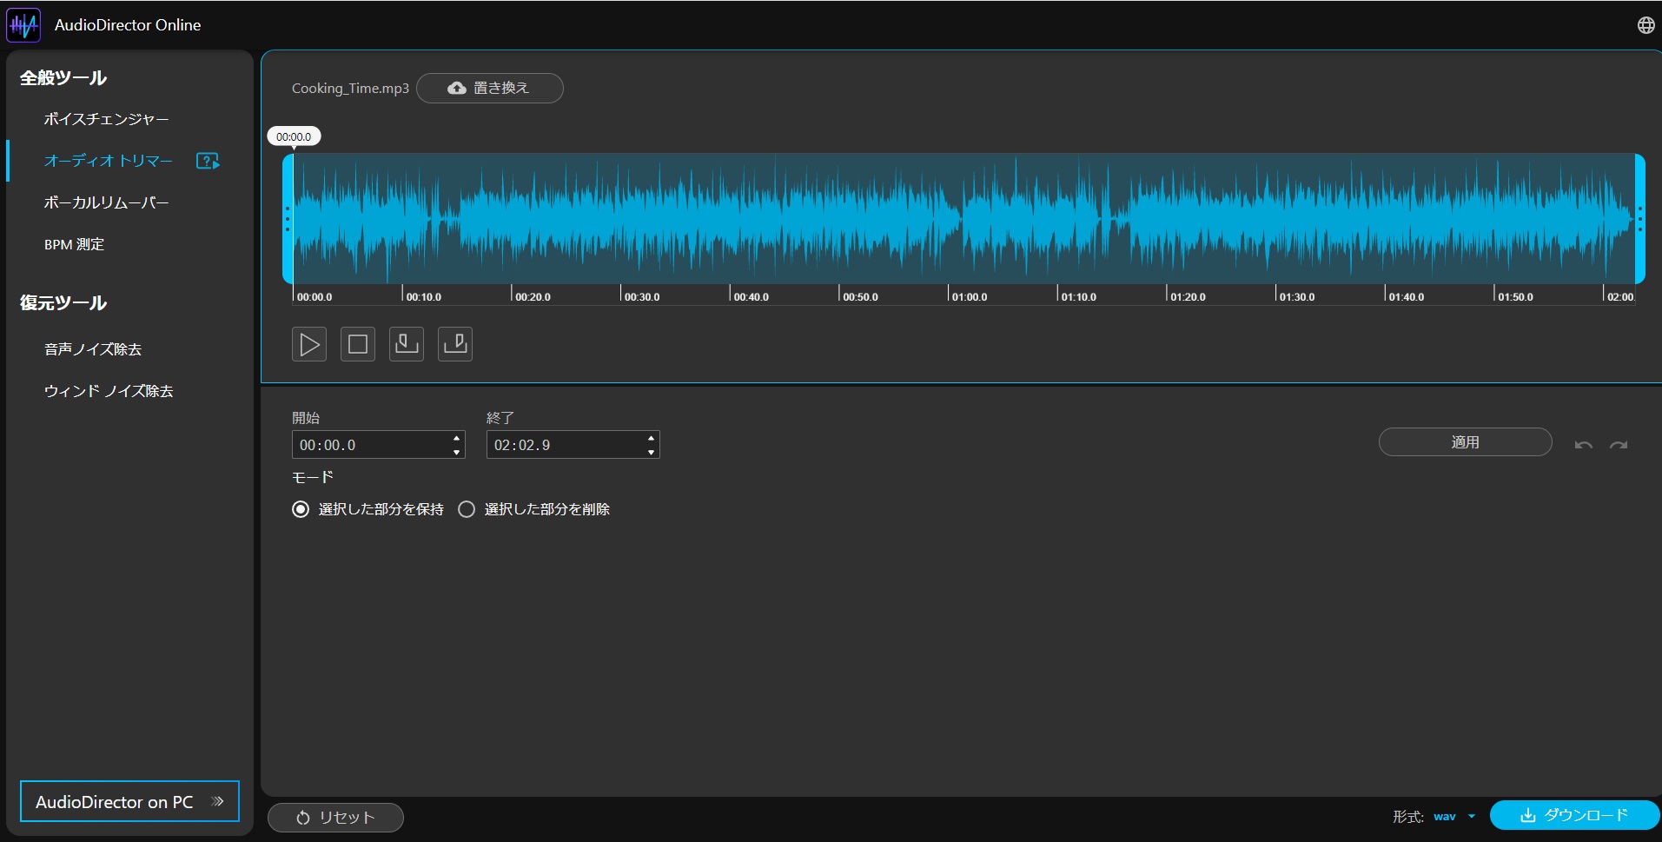Grab the right trim handle of waveform
Viewport: 1662px width, 842px height.
1639,218
